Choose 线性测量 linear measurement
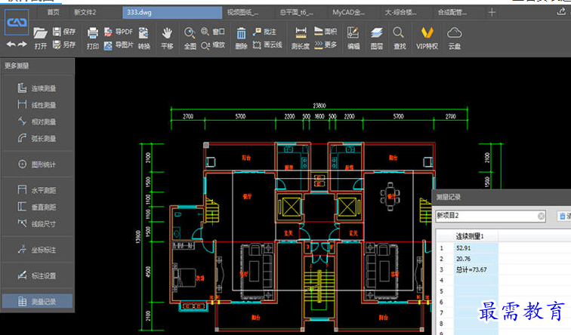This screenshot has height=335, width=571. coord(37,105)
